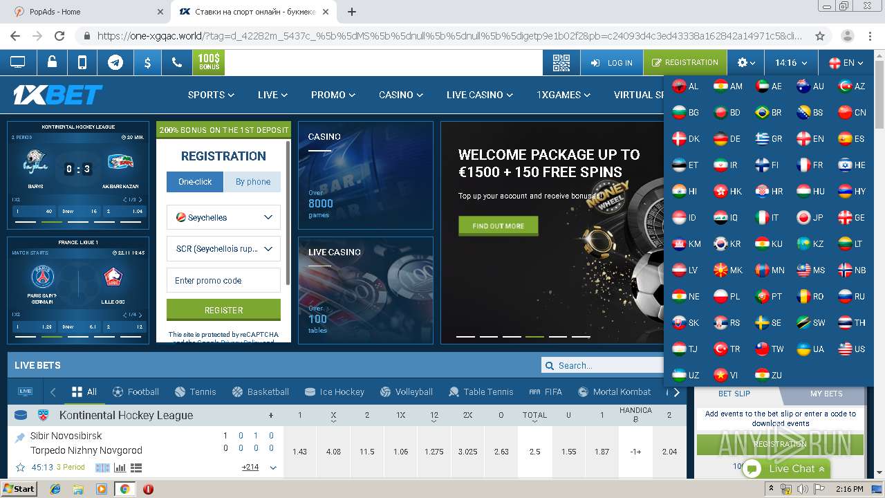885x498 pixels.
Task: Open the Telegram channel icon
Action: coord(115,62)
